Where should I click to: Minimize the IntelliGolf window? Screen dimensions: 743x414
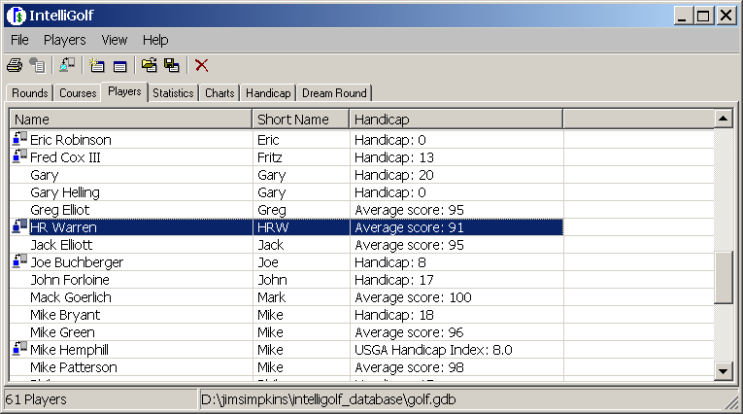tap(683, 16)
